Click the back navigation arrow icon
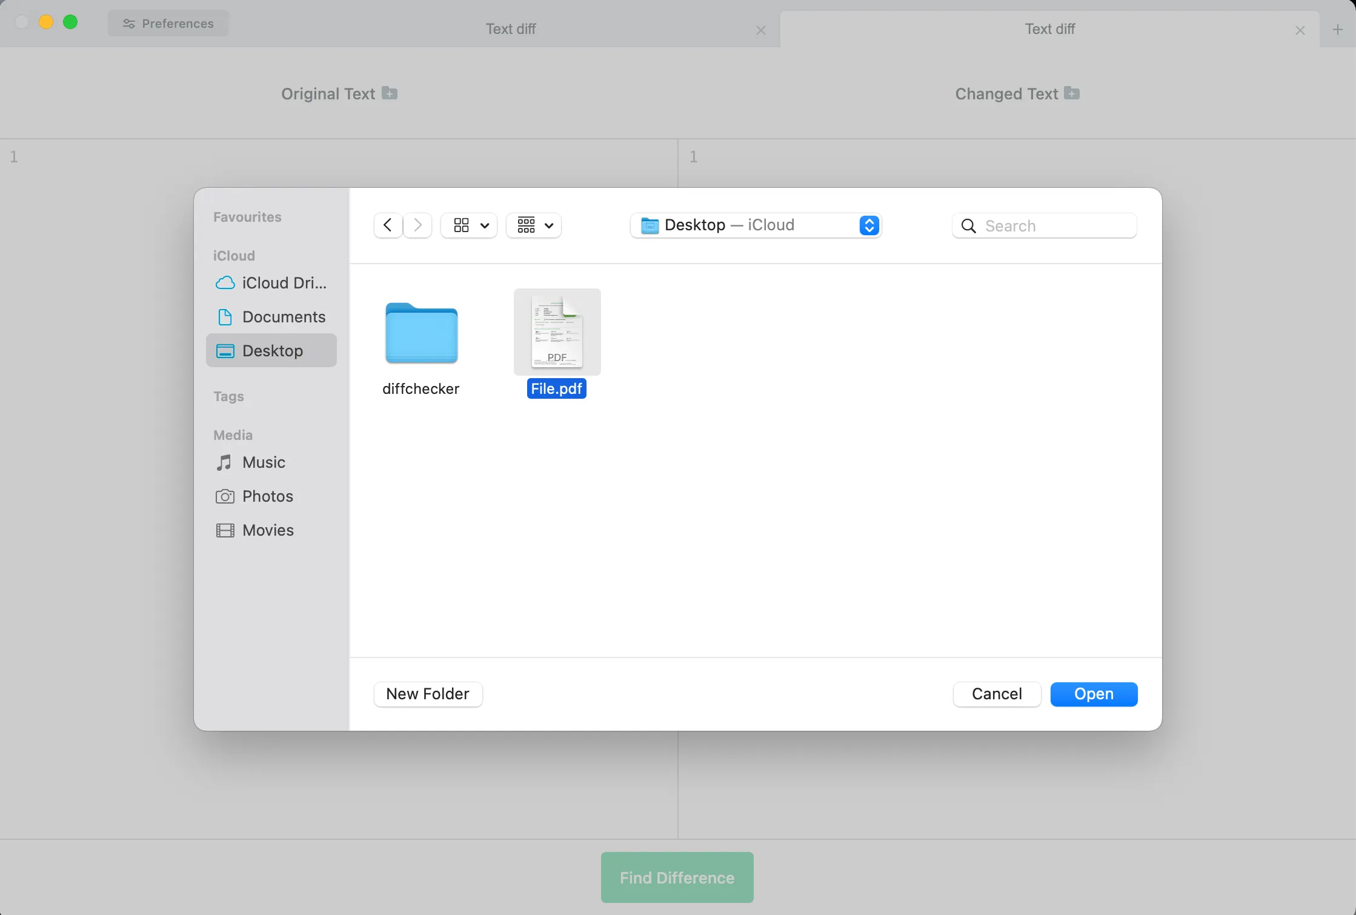The width and height of the screenshot is (1356, 915). (388, 225)
